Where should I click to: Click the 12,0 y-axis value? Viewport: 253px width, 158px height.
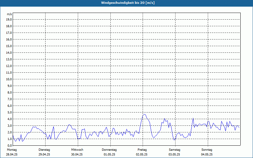tap(9, 66)
